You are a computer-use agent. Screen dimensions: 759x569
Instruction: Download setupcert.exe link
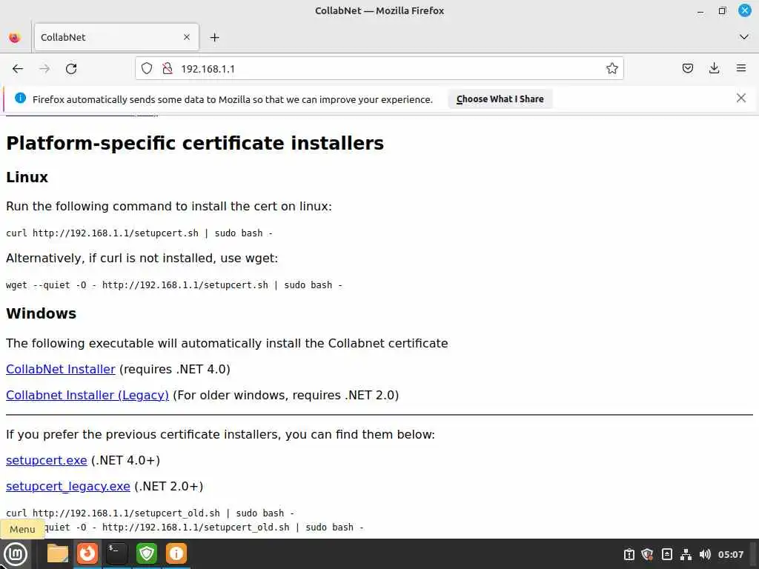47,460
